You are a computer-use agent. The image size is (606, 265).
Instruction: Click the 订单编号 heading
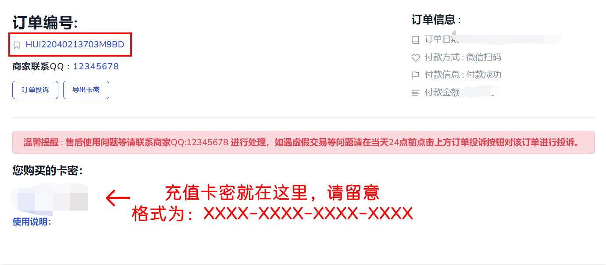(45, 23)
